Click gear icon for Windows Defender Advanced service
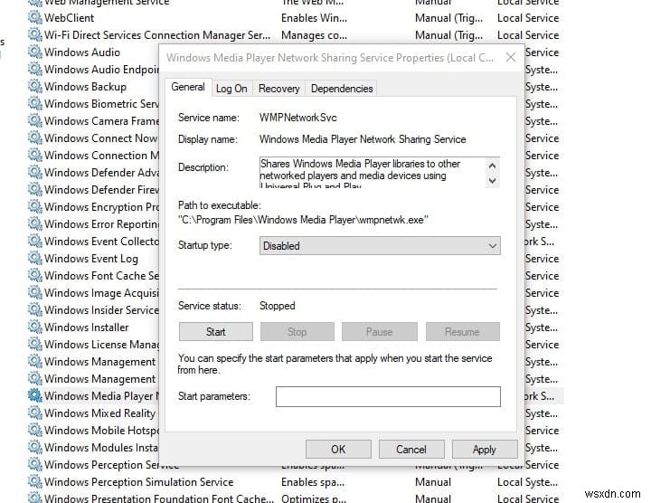The width and height of the screenshot is (651, 503). click(35, 173)
